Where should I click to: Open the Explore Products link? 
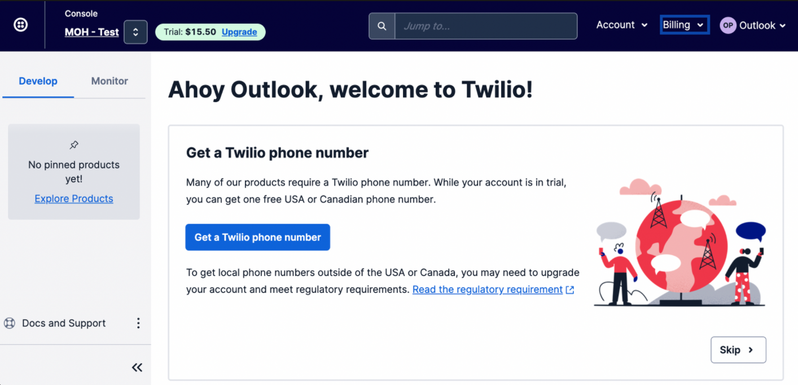click(74, 199)
